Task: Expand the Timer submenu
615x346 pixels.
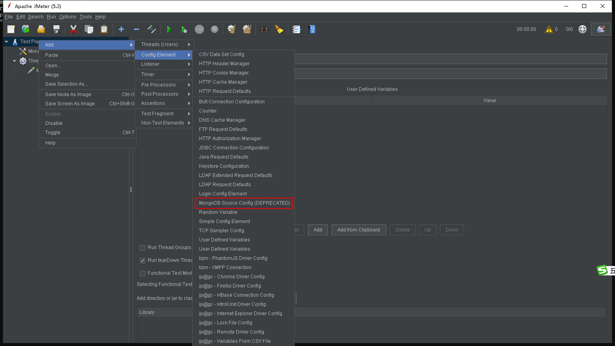Action: (x=164, y=74)
